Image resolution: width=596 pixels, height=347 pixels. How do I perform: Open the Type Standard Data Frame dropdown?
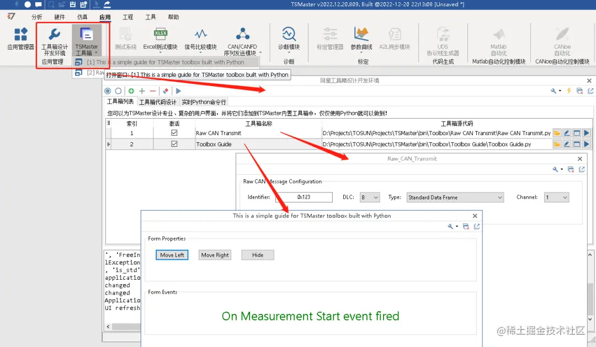(455, 197)
